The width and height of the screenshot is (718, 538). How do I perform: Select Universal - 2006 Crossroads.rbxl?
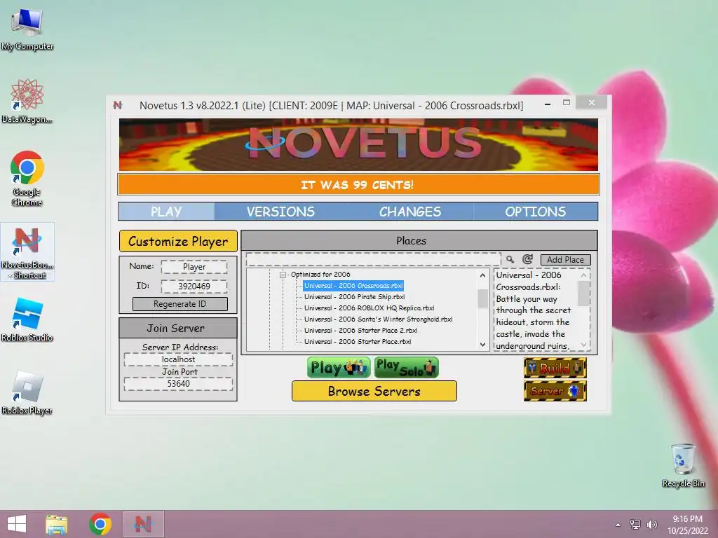[x=353, y=286]
